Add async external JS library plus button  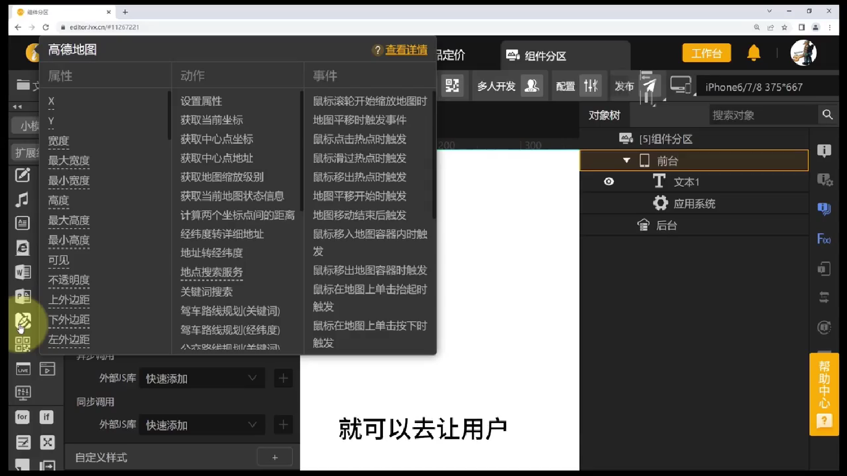tap(283, 378)
